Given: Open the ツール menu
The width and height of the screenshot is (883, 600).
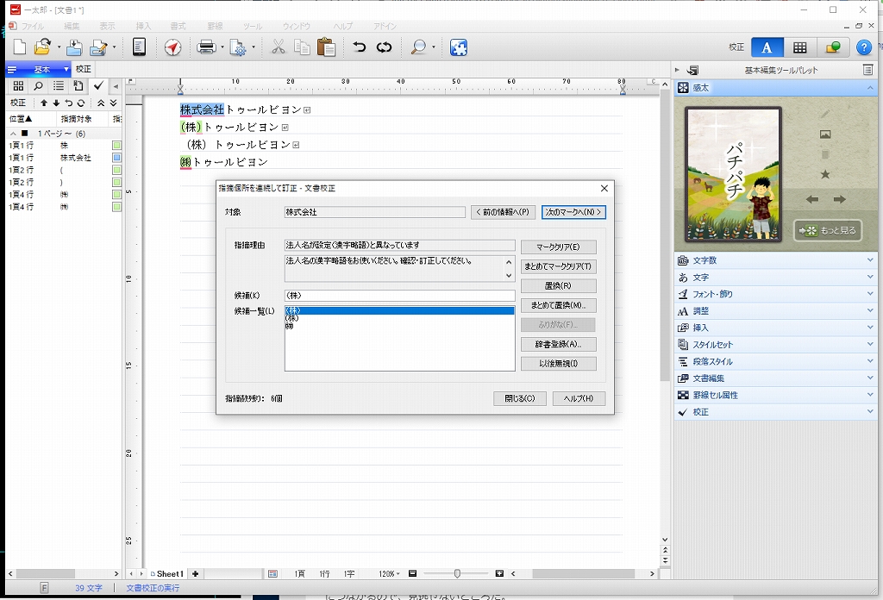Looking at the screenshot, I should click(253, 27).
